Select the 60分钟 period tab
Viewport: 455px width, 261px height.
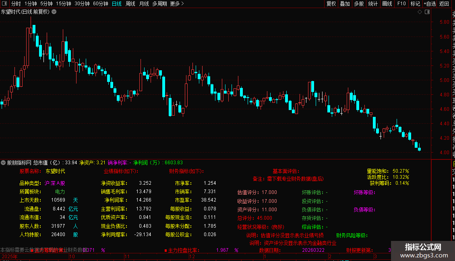[x=100, y=4]
